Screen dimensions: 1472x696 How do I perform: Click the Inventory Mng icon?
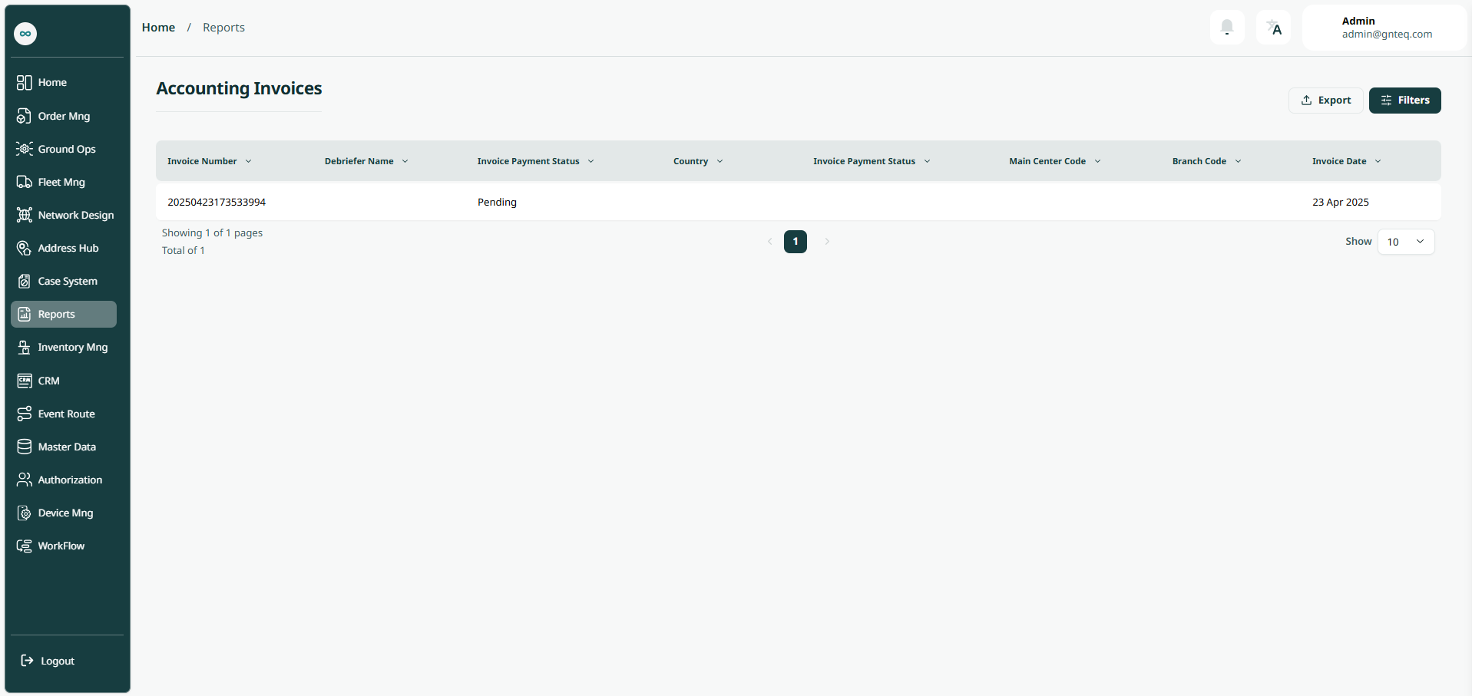(x=25, y=347)
